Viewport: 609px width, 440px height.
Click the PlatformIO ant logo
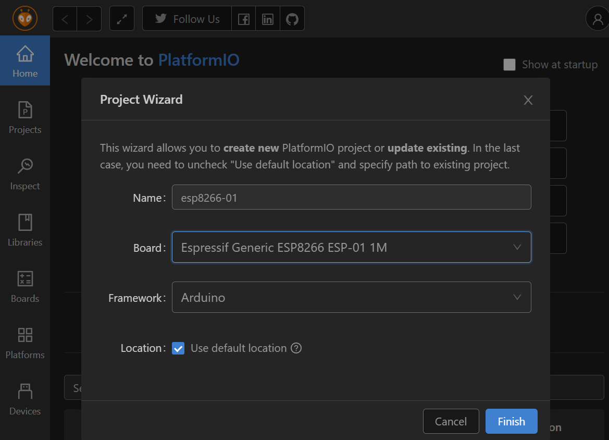tap(25, 18)
